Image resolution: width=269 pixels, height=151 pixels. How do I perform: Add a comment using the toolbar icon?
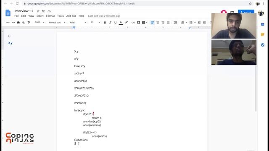click(138, 23)
